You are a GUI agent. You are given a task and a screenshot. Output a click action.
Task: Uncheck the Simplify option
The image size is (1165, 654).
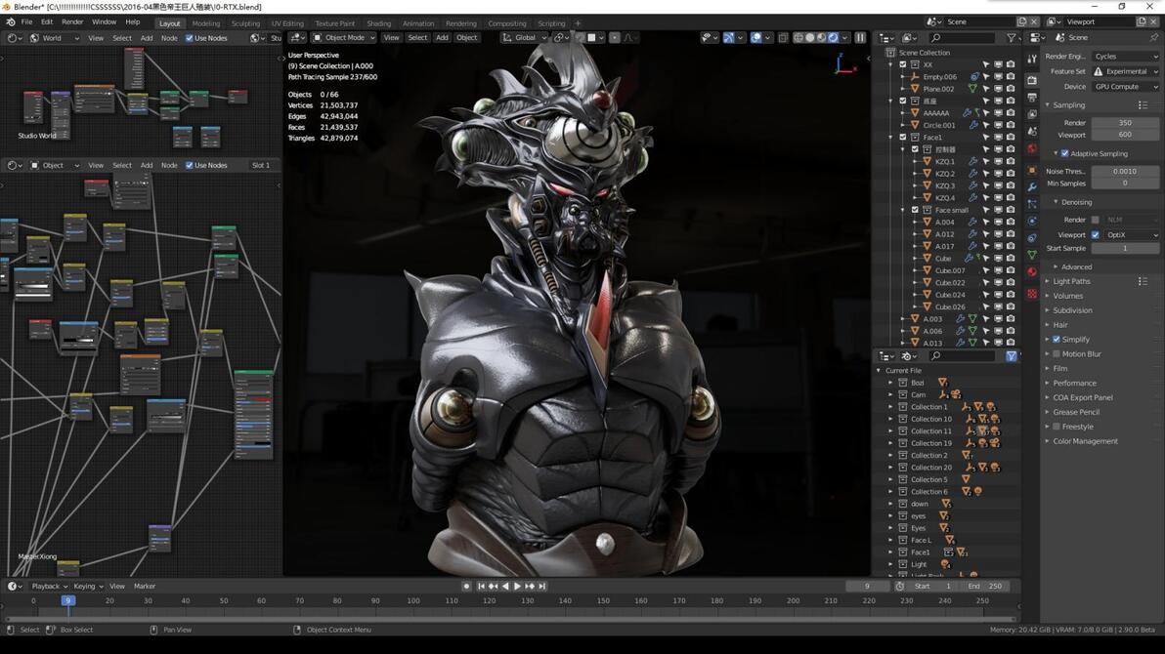pyautogui.click(x=1057, y=340)
